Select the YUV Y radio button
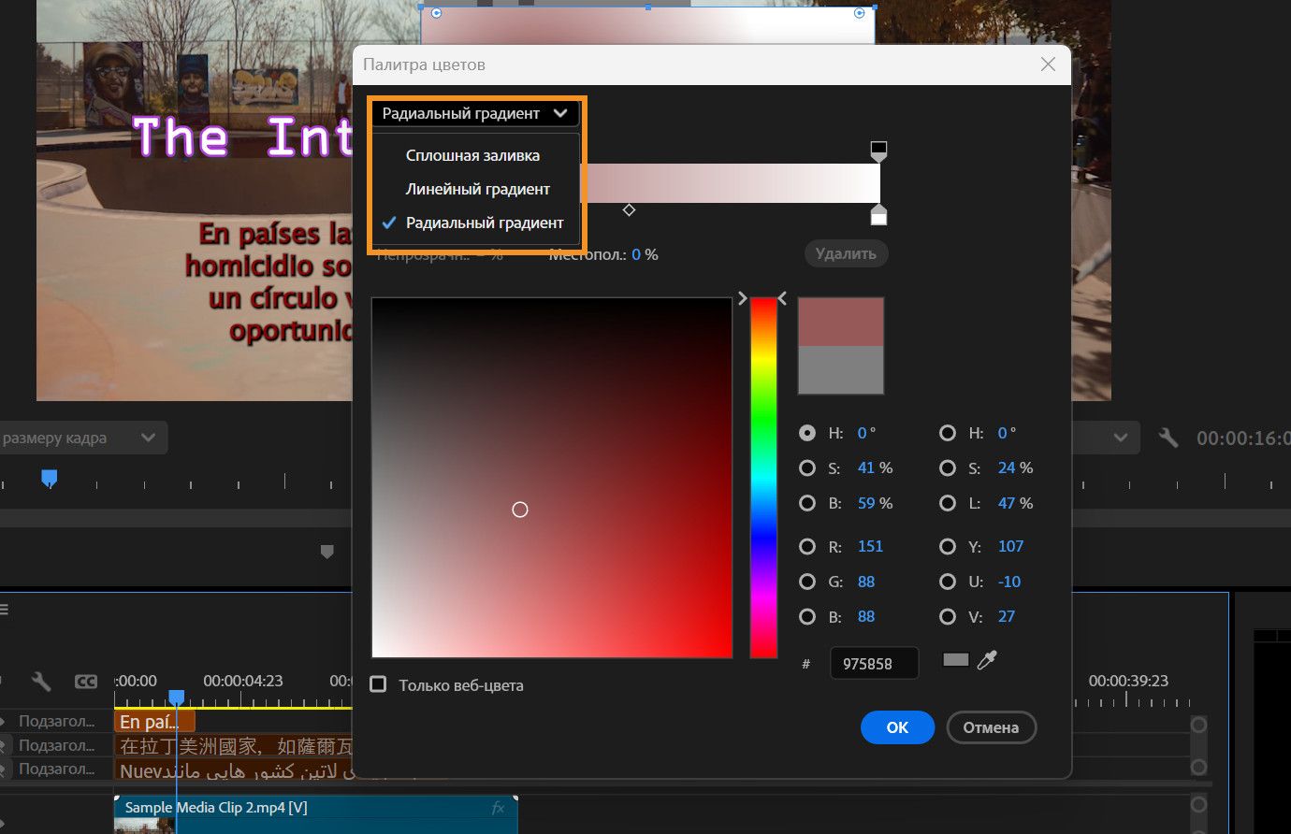 pos(948,546)
